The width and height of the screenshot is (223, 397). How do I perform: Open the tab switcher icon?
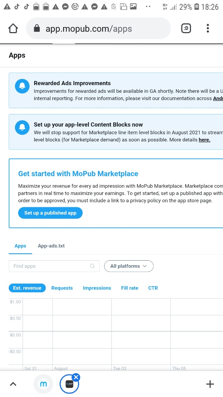[x=186, y=29]
